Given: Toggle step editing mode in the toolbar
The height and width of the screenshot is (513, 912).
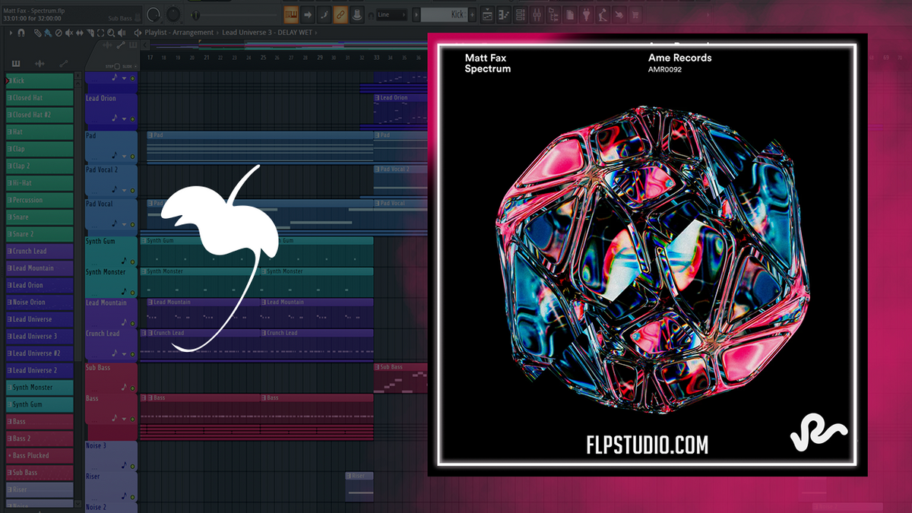Looking at the screenshot, I should click(292, 14).
